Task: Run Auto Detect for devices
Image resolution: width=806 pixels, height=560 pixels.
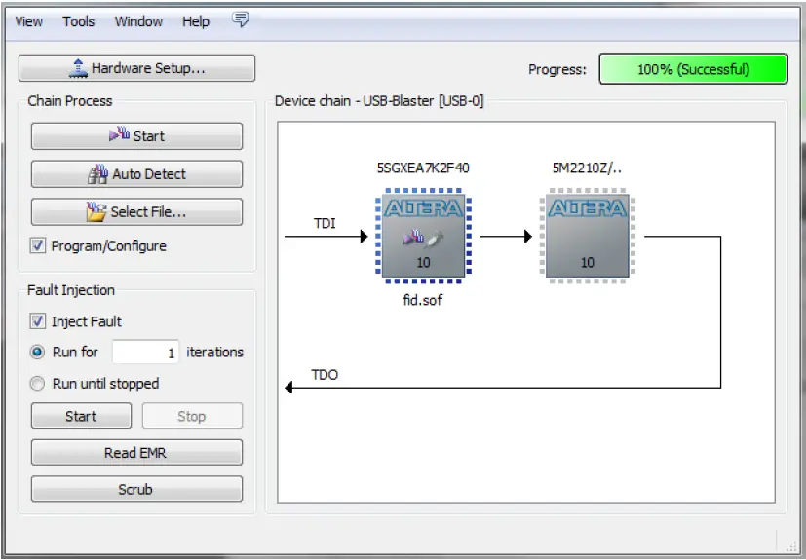Action: point(136,174)
